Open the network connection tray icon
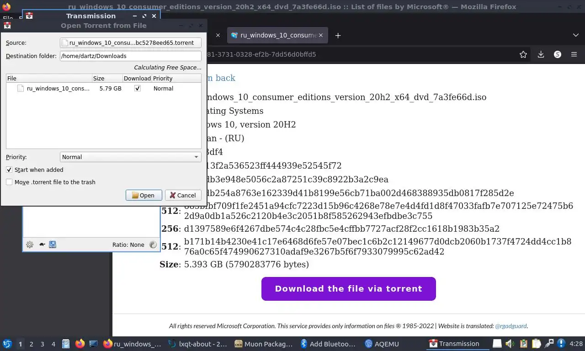Screen dimensions: 585x351 (x=549, y=344)
